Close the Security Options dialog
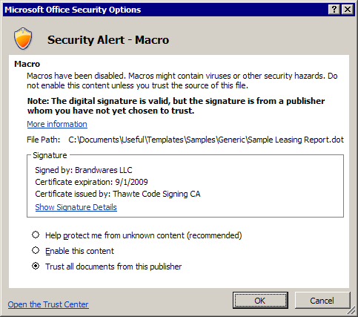 tap(348, 10)
